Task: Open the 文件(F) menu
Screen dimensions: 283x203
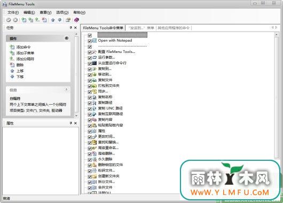Action: 13,12
